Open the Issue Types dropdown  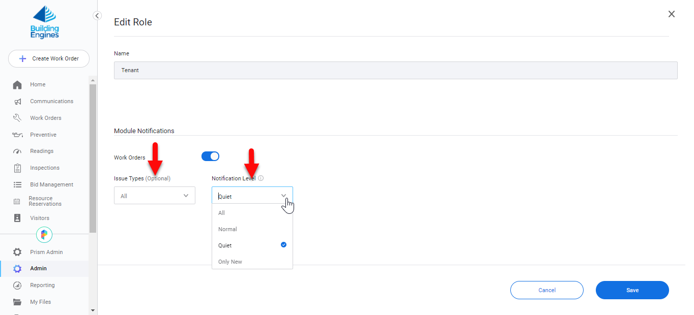155,196
